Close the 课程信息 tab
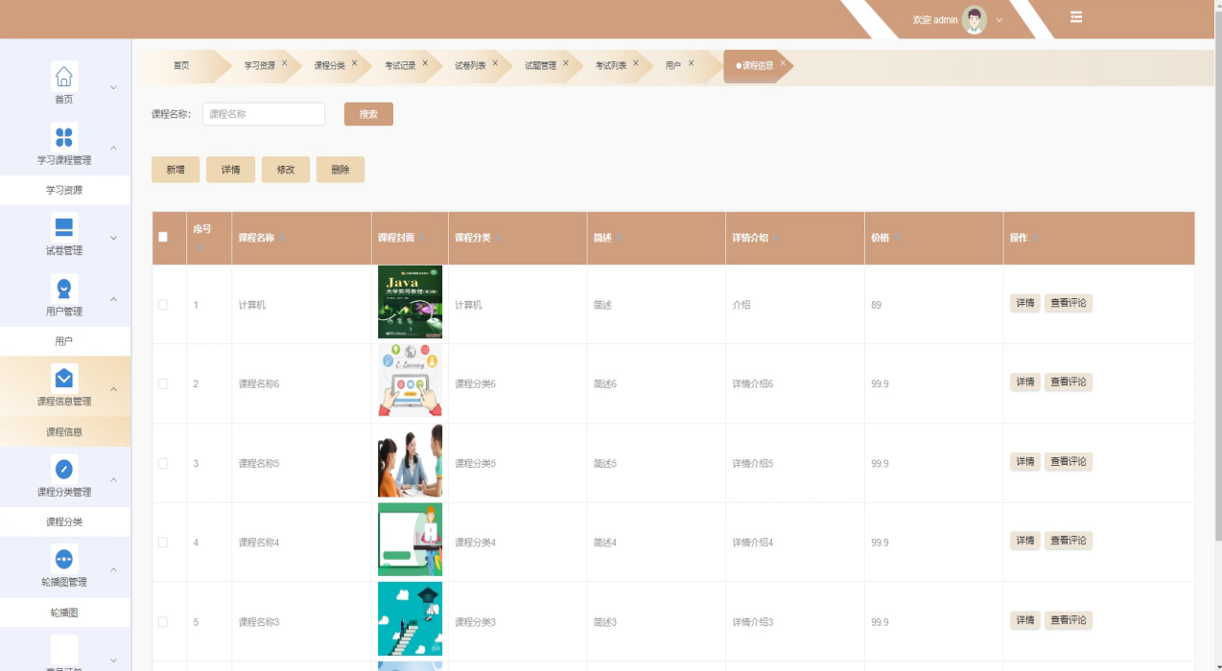Image resolution: width=1222 pixels, height=671 pixels. (783, 63)
